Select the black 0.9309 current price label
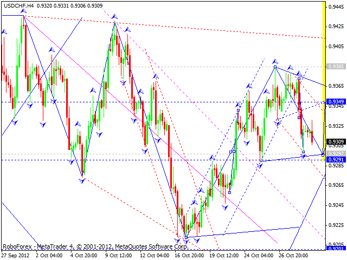 pos(336,141)
